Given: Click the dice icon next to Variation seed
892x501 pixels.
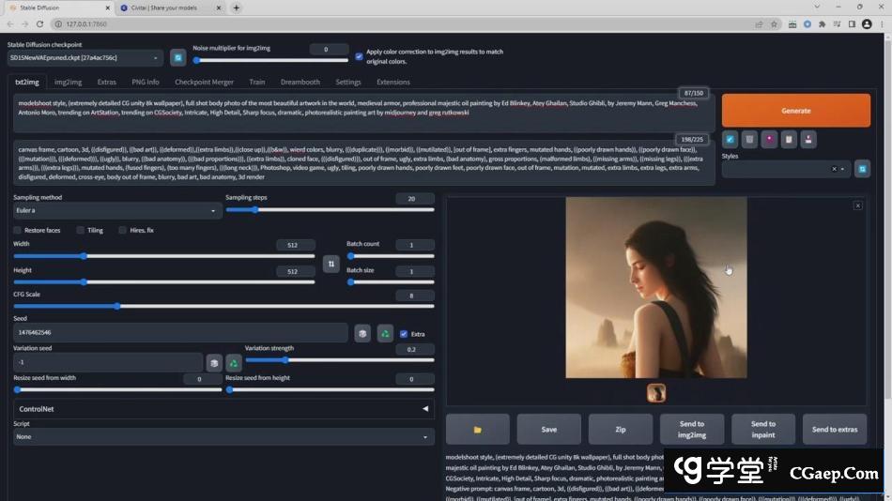Looking at the screenshot, I should 214,363.
